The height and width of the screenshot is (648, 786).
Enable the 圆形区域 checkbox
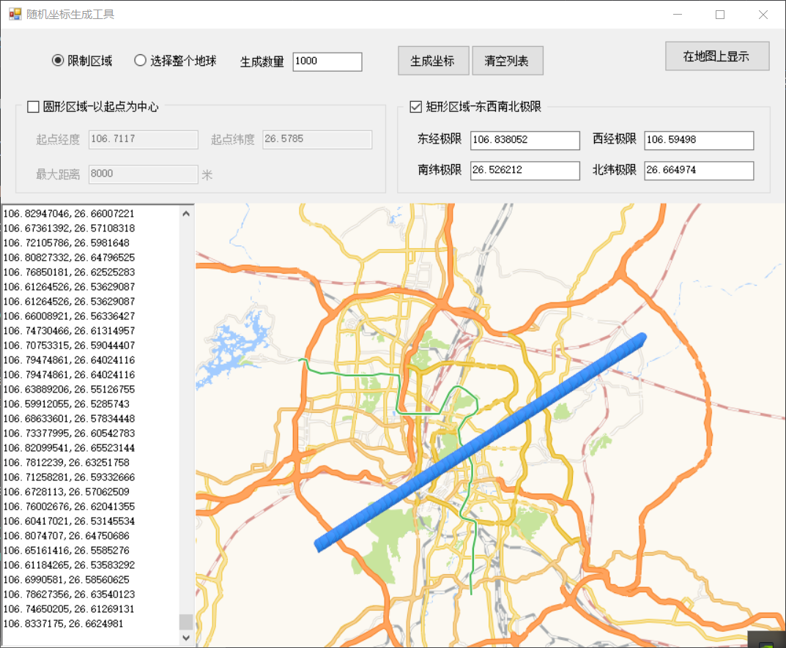coord(33,107)
